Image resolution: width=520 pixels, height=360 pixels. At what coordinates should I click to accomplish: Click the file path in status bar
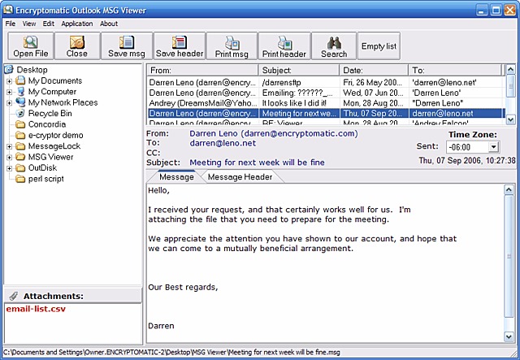[x=171, y=352]
